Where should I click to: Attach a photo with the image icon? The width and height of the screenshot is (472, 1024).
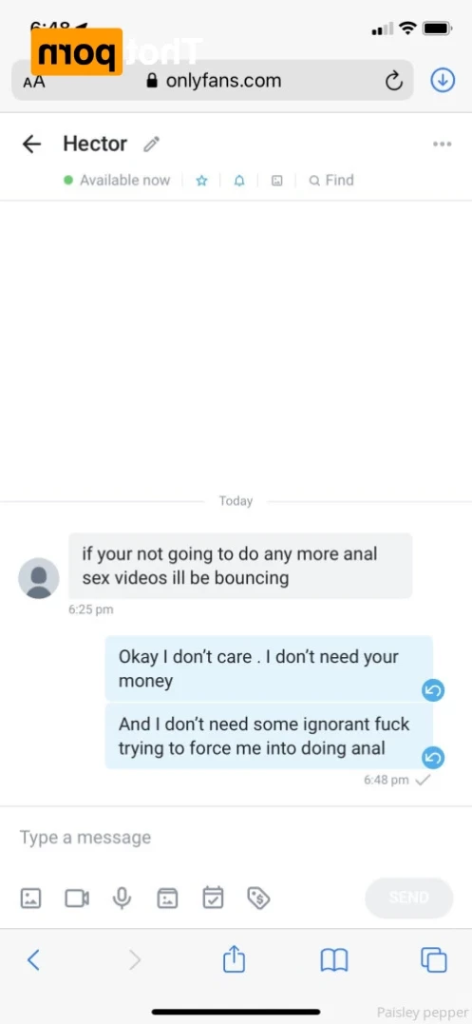30,898
